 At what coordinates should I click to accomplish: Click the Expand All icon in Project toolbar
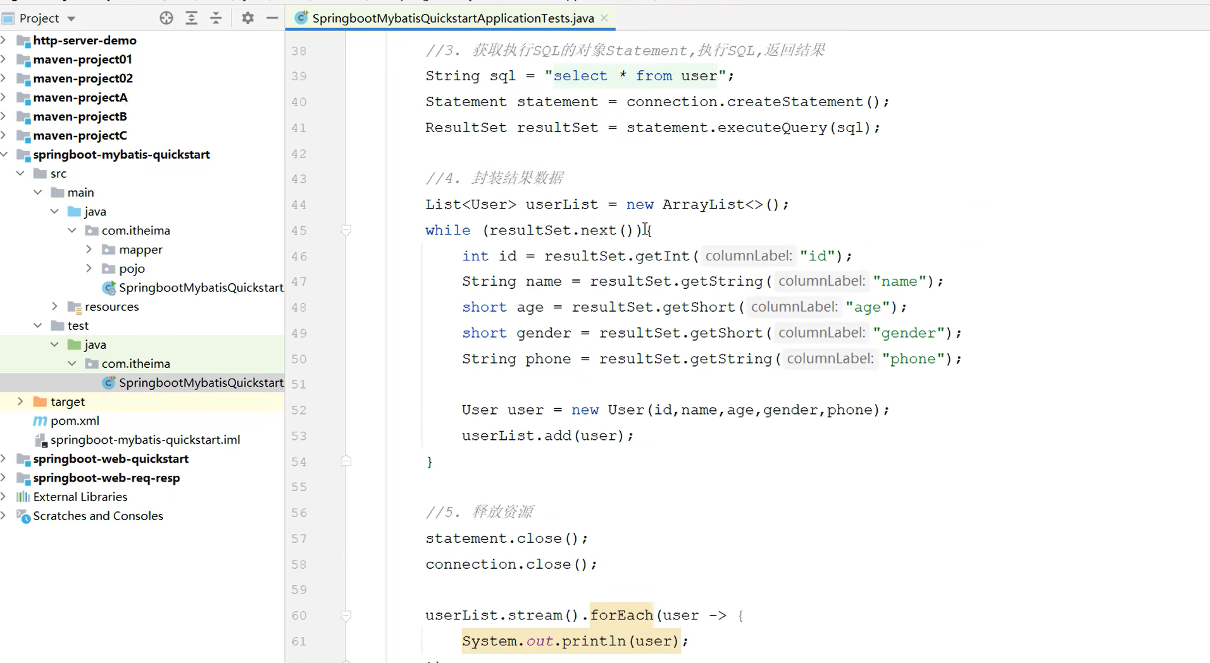click(x=192, y=18)
